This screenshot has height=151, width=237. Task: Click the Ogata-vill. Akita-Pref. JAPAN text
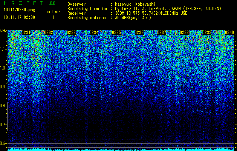point(148,9)
